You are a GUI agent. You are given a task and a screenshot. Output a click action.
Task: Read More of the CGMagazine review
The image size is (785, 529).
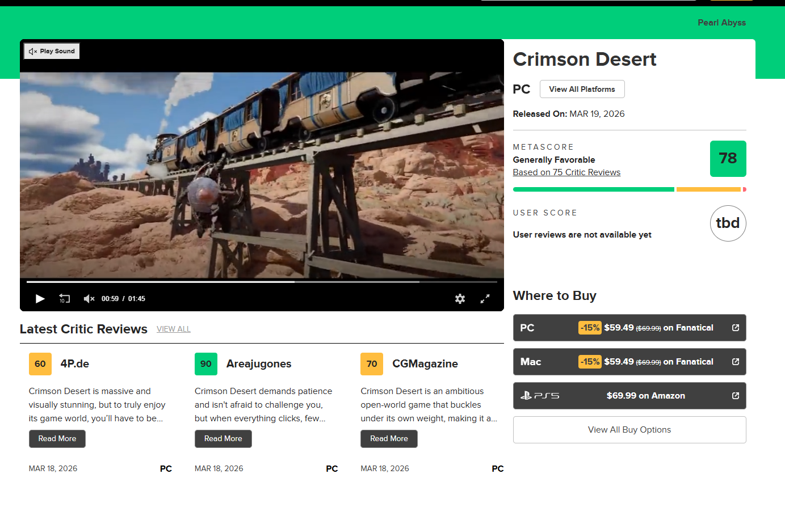pyautogui.click(x=389, y=439)
